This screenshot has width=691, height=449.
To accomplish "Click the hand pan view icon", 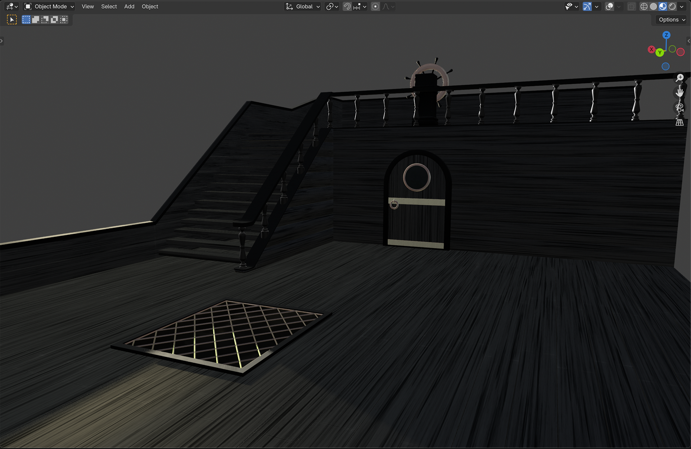I will [679, 93].
